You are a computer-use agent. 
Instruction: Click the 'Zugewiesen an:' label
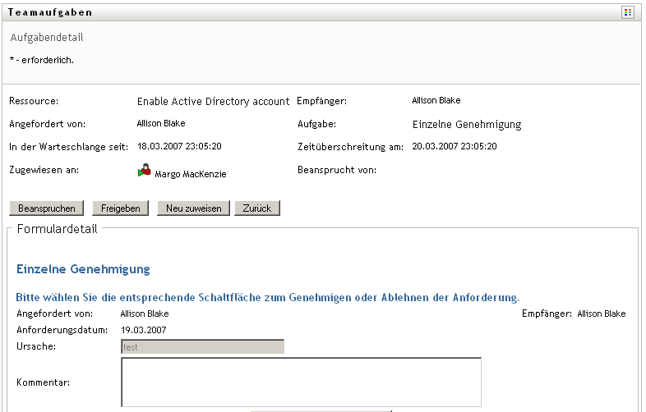(44, 170)
